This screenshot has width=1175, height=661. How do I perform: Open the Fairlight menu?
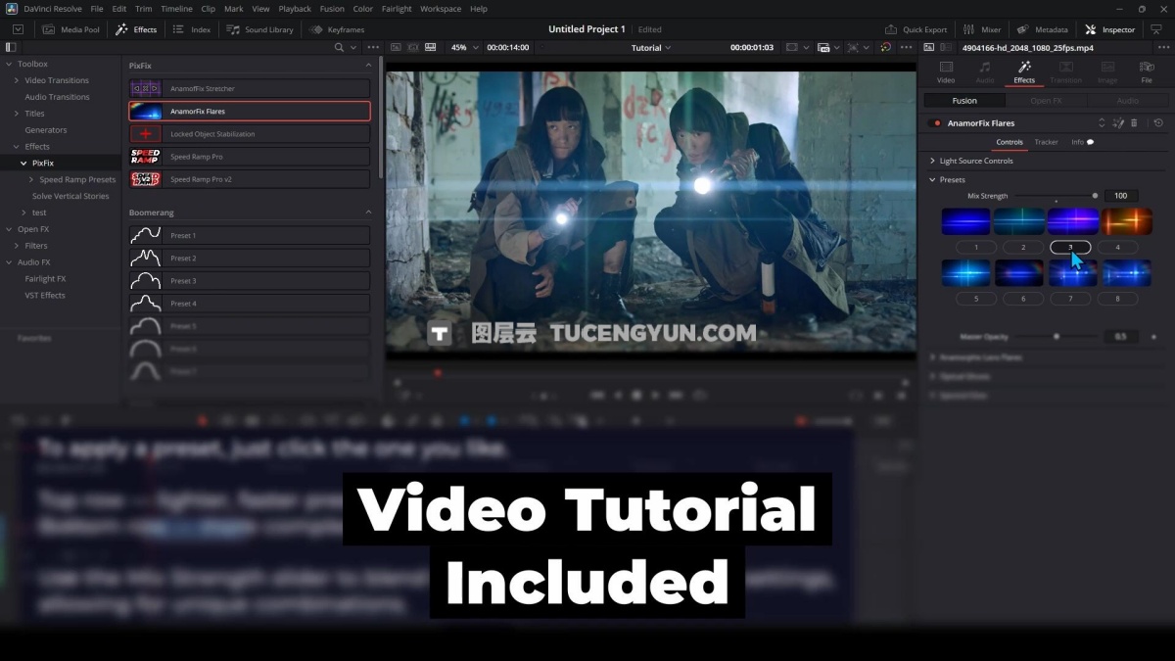[397, 9]
